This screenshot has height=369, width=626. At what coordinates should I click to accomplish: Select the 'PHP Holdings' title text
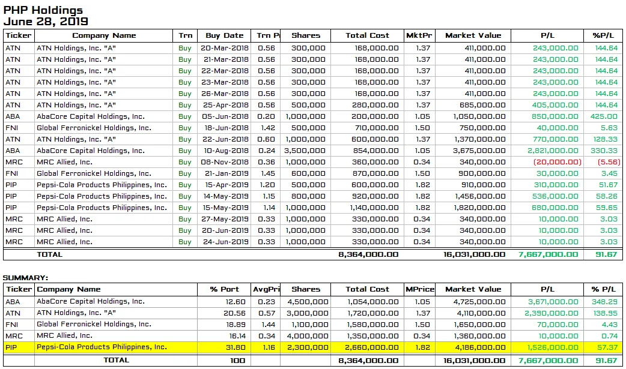tap(43, 10)
